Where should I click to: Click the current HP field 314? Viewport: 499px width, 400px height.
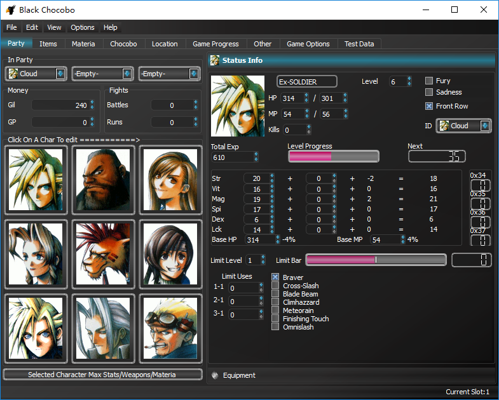(x=292, y=98)
